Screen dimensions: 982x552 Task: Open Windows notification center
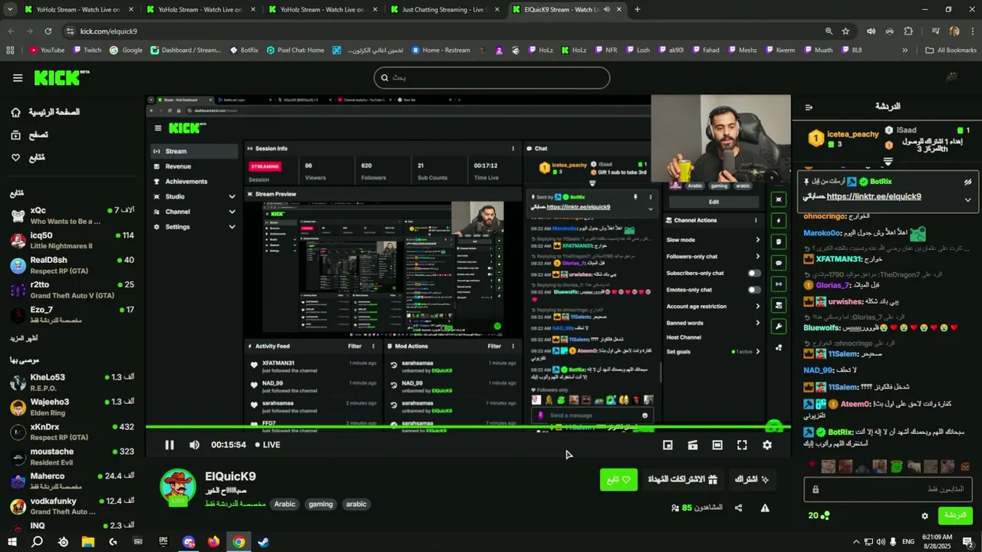[x=968, y=542]
